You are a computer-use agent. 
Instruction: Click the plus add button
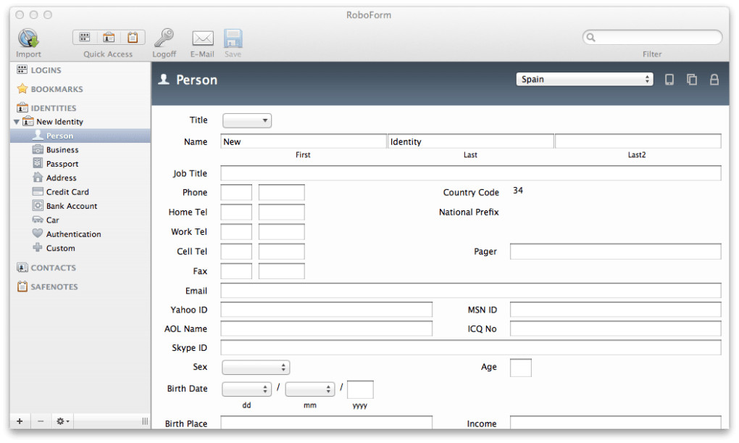[x=20, y=421]
